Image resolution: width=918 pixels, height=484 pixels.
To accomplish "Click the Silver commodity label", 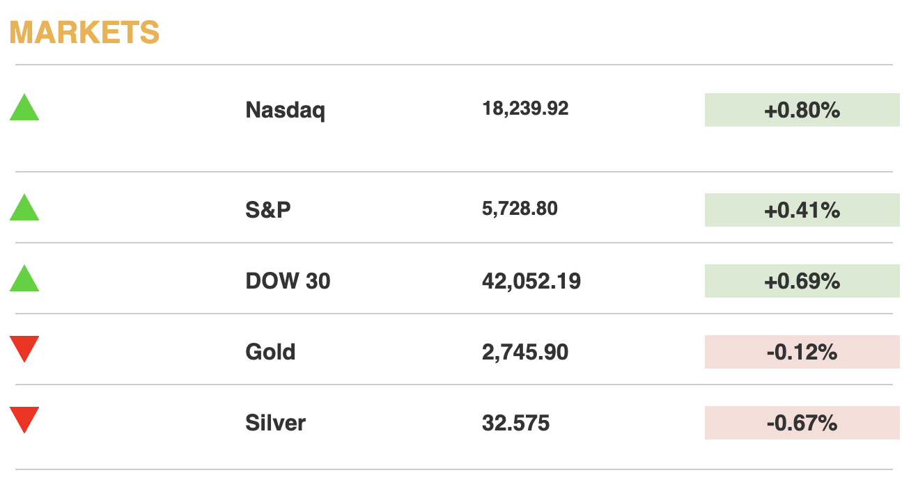I will coord(275,423).
